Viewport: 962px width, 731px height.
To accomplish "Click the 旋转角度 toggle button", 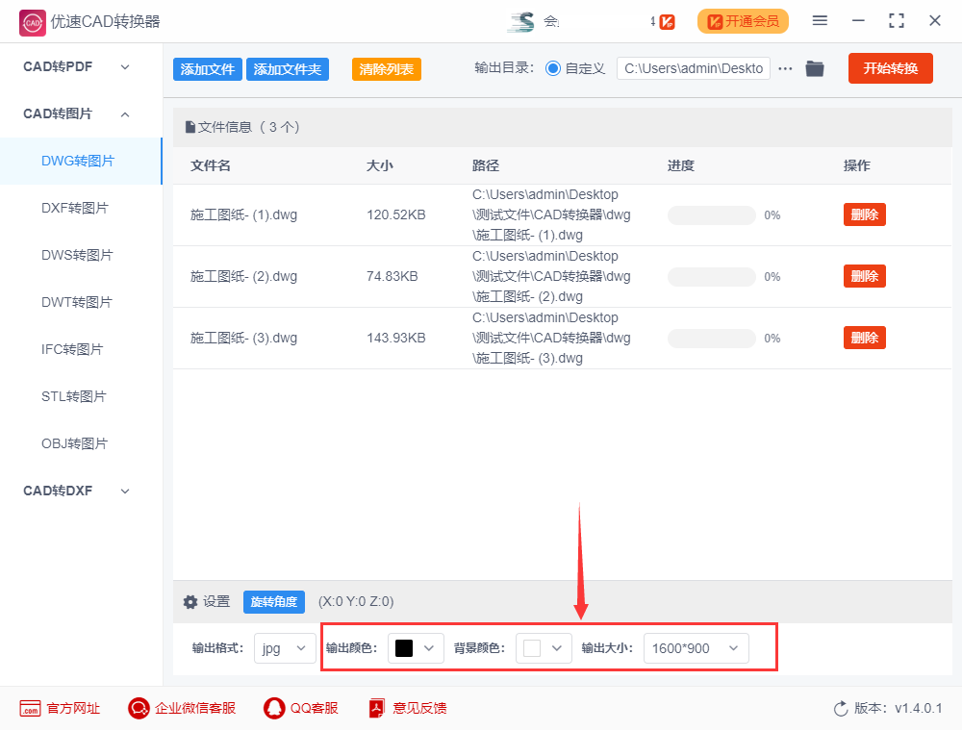I will point(274,601).
